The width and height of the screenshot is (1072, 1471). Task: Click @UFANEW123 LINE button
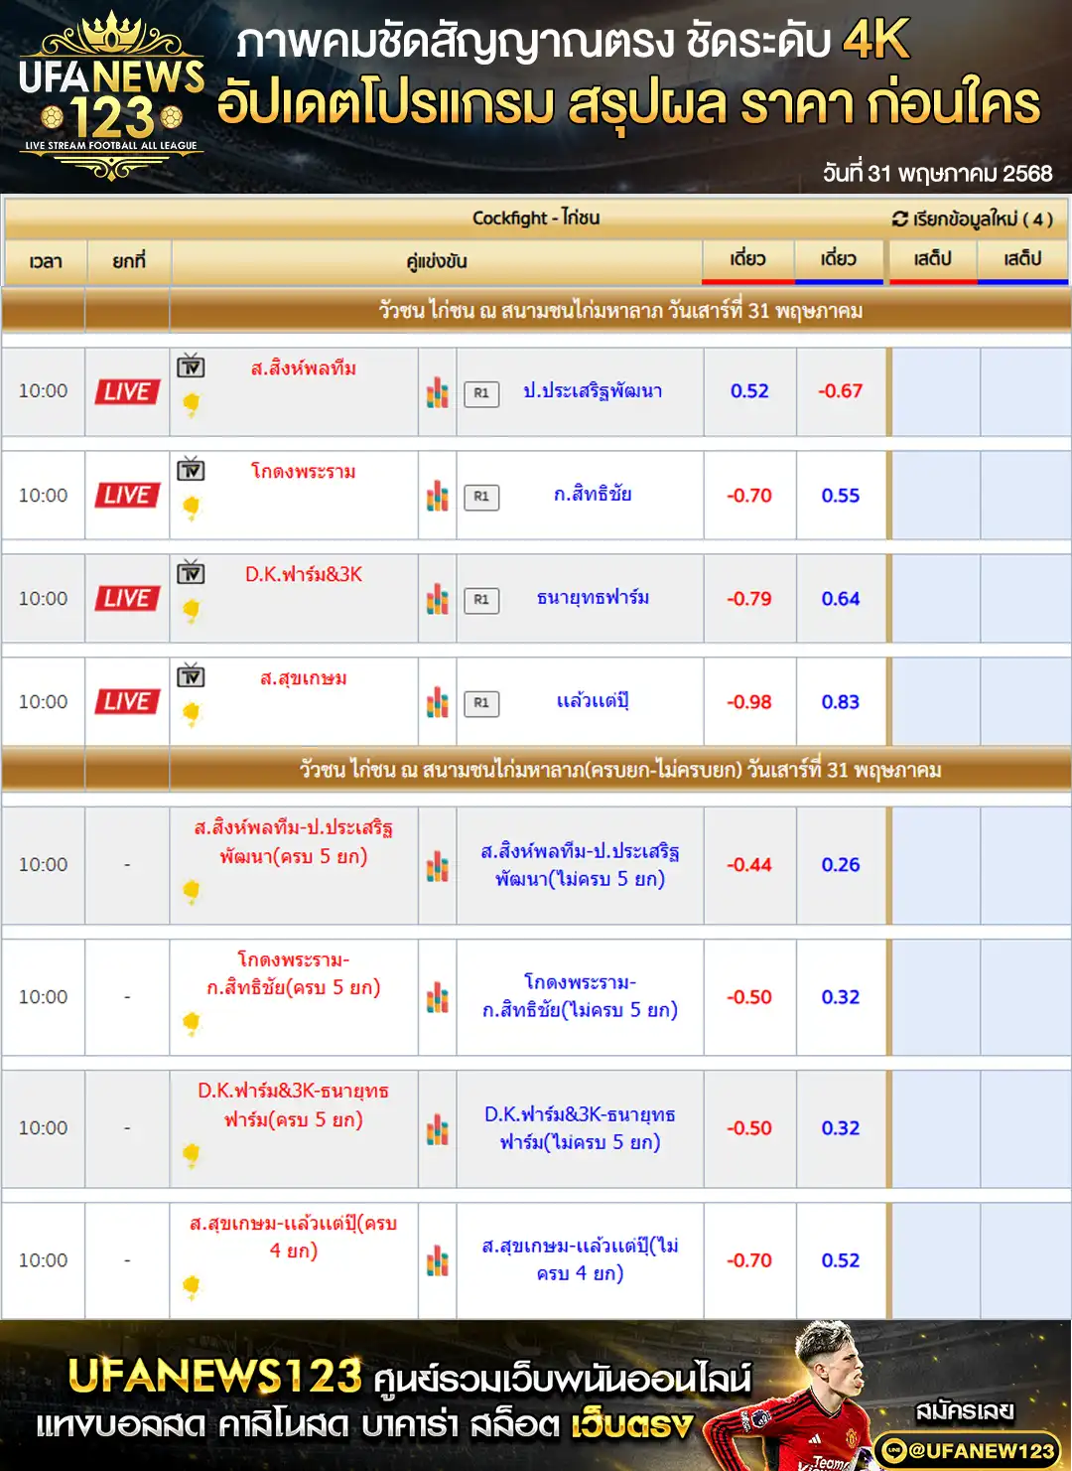[967, 1451]
